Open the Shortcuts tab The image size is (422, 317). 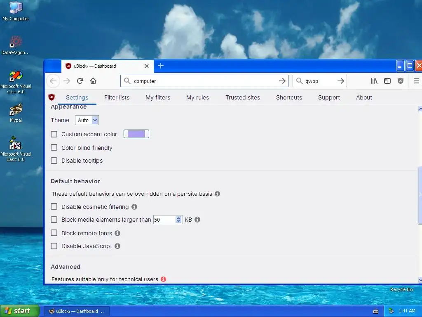tap(289, 97)
